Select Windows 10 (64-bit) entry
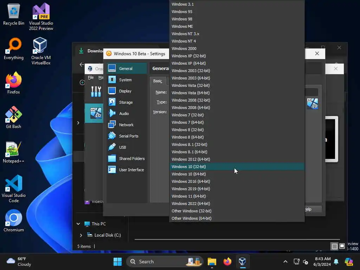The height and width of the screenshot is (270, 360). click(237, 174)
